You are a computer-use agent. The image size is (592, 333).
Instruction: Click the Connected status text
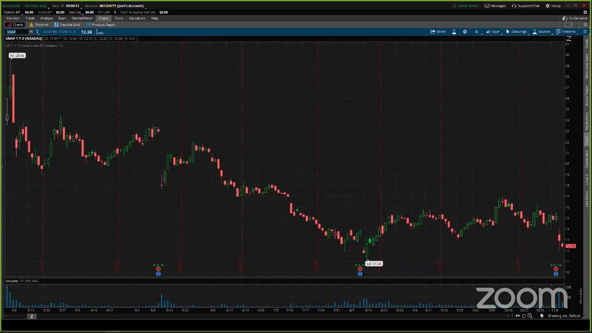click(x=11, y=6)
